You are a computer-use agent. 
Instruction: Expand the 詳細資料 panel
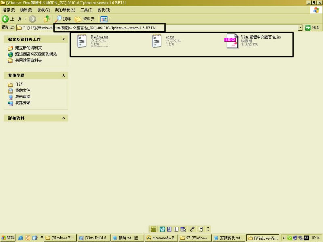63,118
